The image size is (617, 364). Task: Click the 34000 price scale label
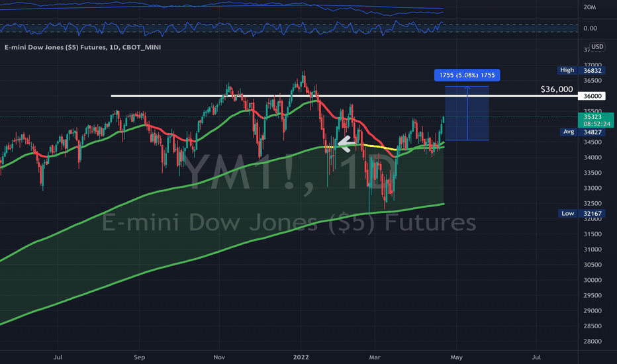point(593,158)
